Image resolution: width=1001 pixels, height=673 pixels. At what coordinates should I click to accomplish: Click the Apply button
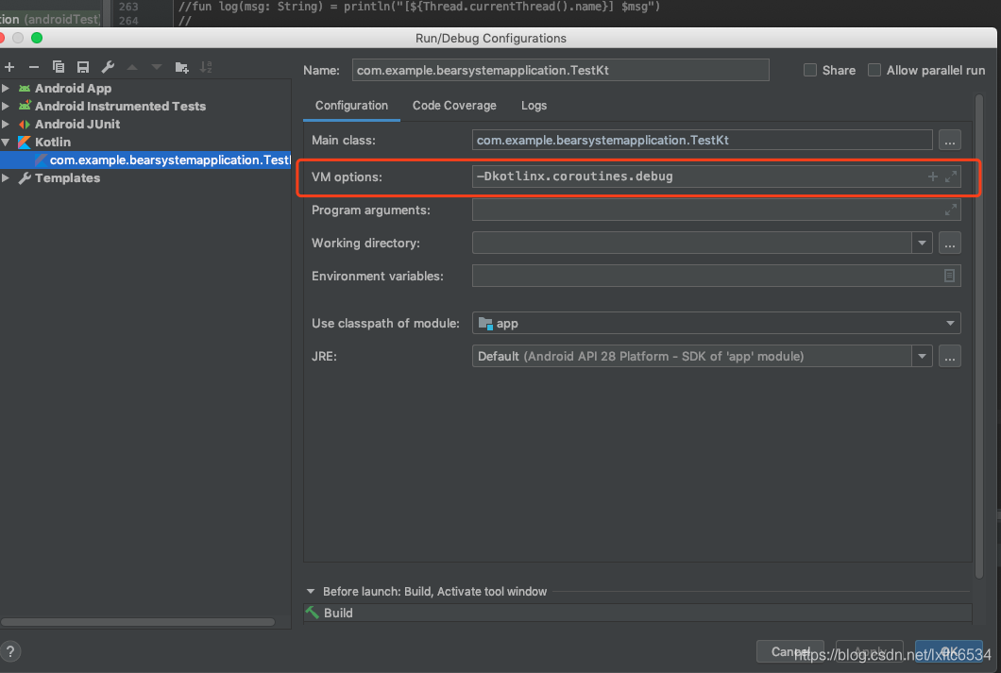coord(870,651)
